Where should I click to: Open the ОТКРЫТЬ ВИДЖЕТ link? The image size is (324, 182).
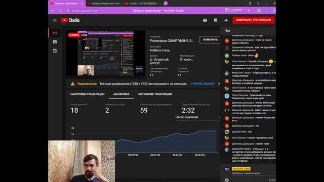[202, 84]
